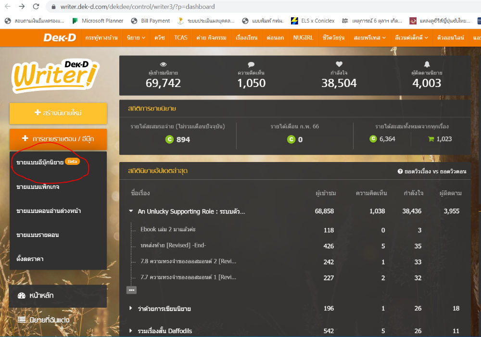This screenshot has width=481, height=337.
Task: Select ขายแบบแพ็กเกจ in sidebar menu
Action: click(38, 187)
